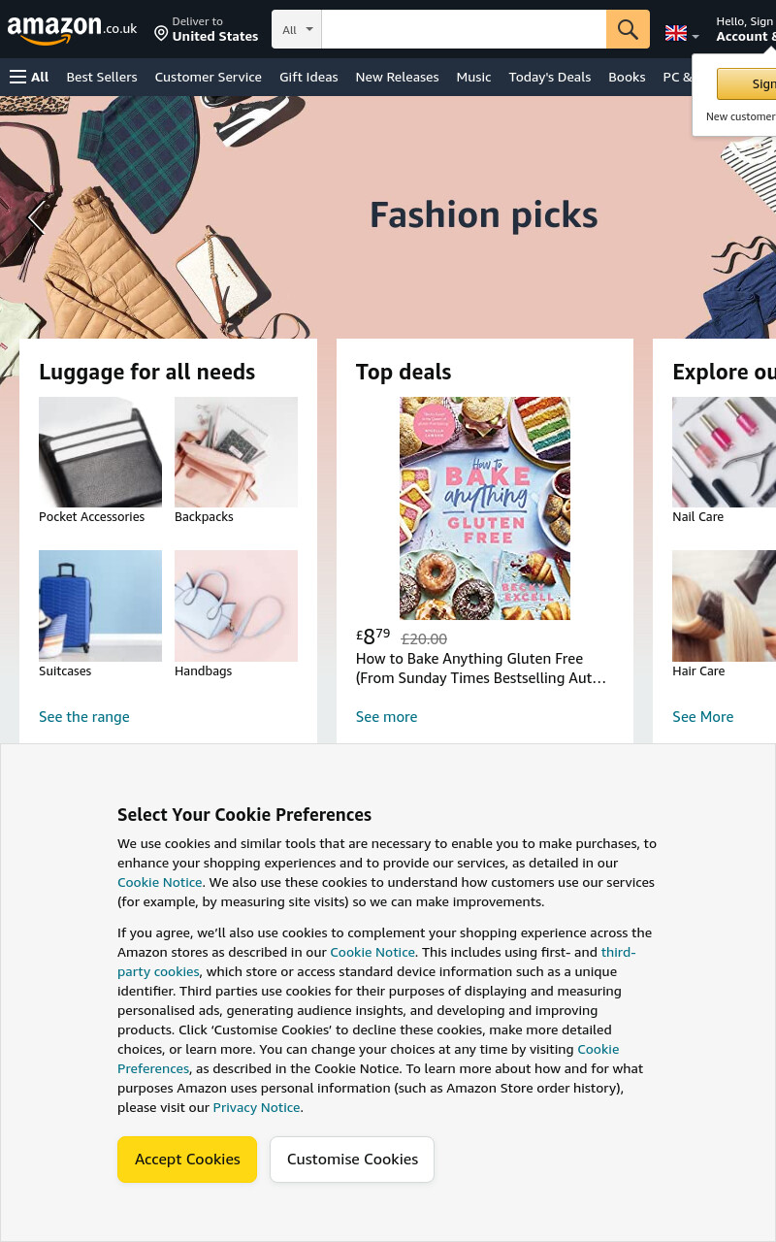Click See the range link

tap(84, 716)
